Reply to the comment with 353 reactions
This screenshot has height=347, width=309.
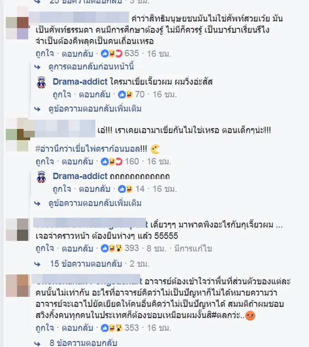pyautogui.click(x=77, y=328)
